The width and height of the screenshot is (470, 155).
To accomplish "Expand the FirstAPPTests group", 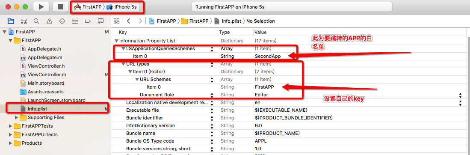I will pos(11,126).
